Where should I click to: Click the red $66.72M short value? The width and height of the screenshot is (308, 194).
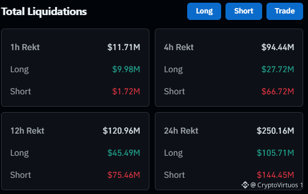(x=278, y=92)
